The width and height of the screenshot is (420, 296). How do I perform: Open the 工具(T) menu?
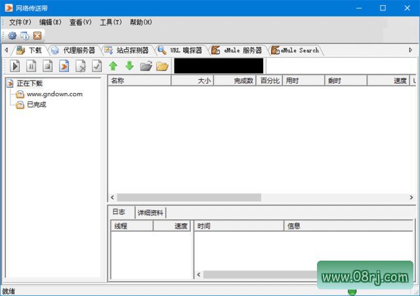coord(111,22)
